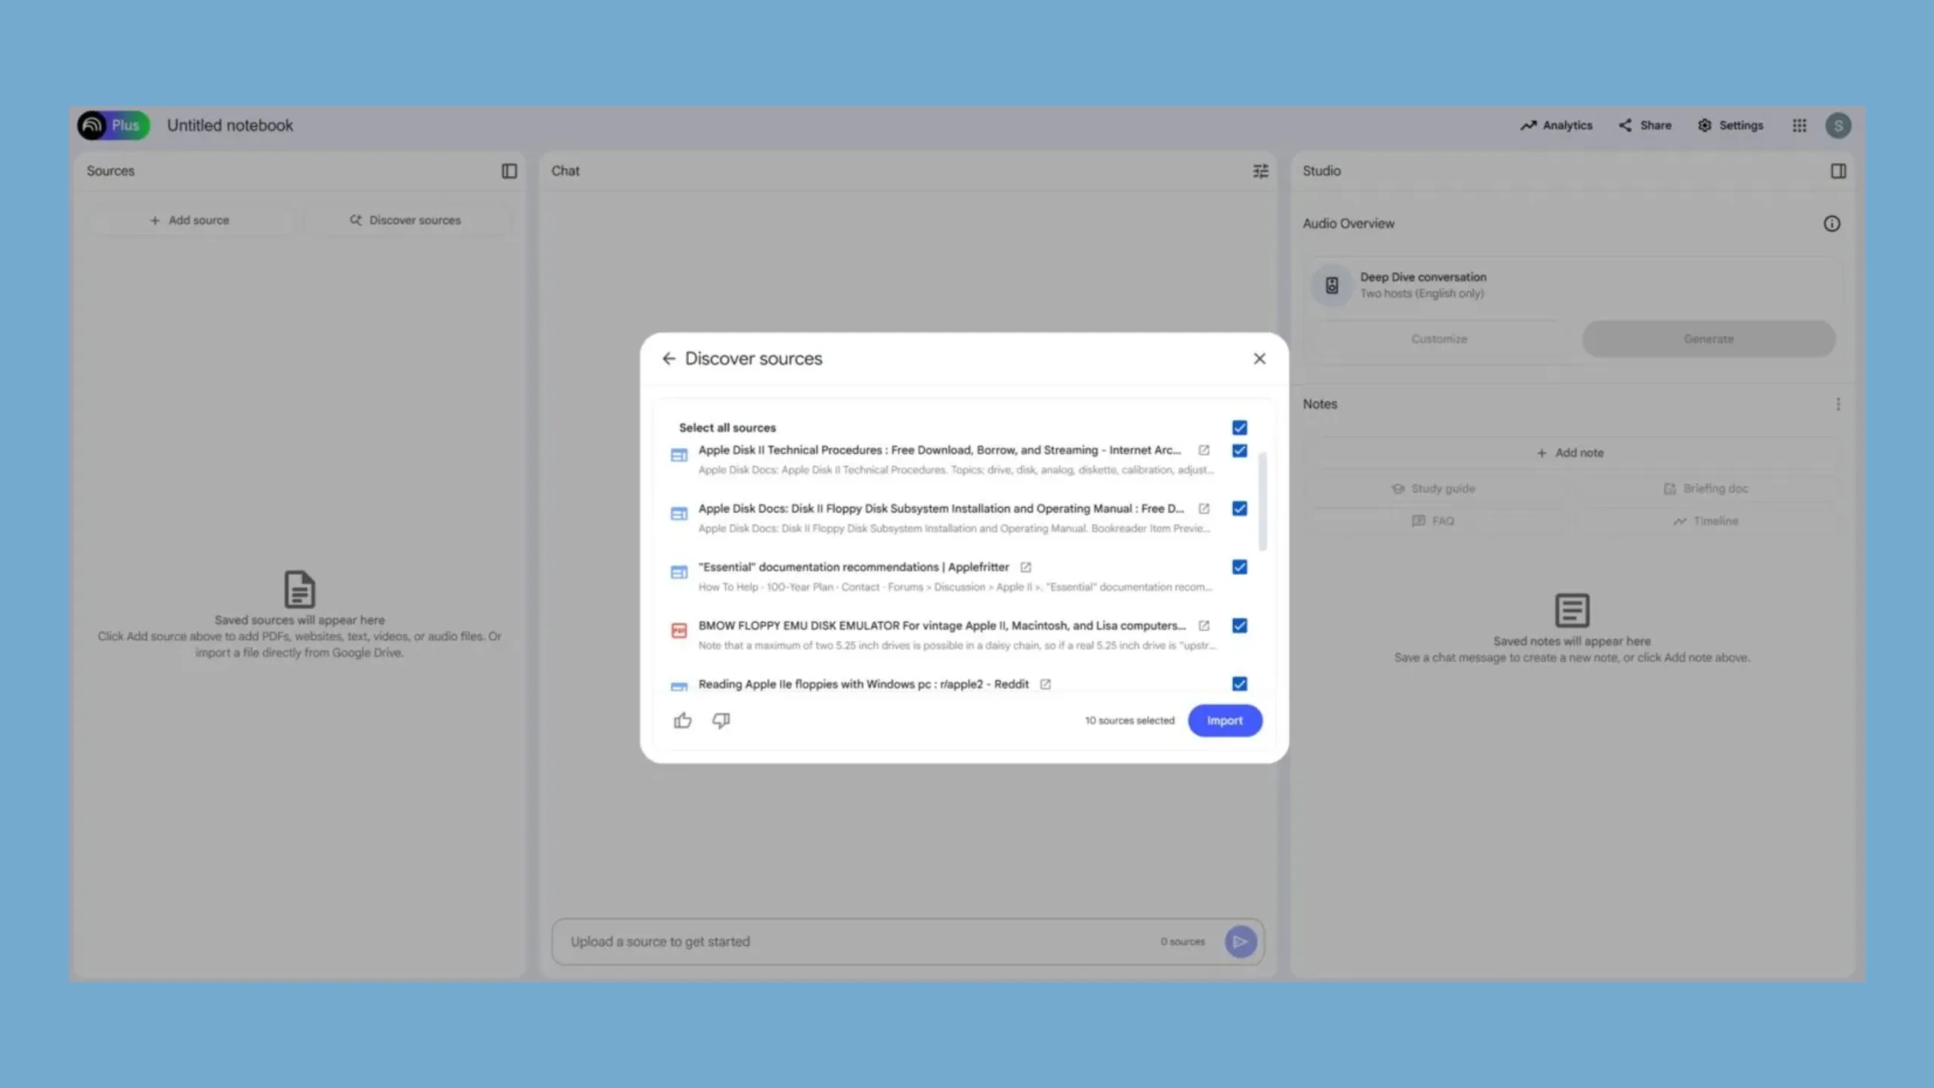This screenshot has height=1088, width=1934.
Task: Generate the Deep Dive audio overview
Action: 1709,339
